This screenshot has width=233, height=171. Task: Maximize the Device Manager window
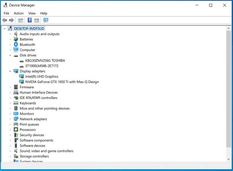[211, 5]
